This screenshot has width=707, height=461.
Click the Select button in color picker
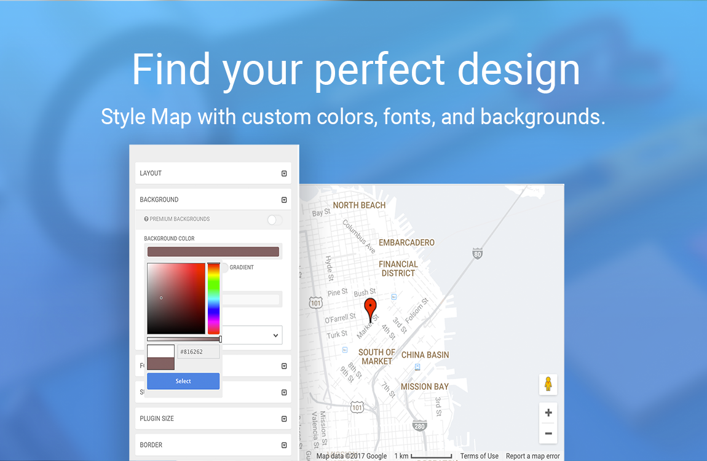[183, 381]
